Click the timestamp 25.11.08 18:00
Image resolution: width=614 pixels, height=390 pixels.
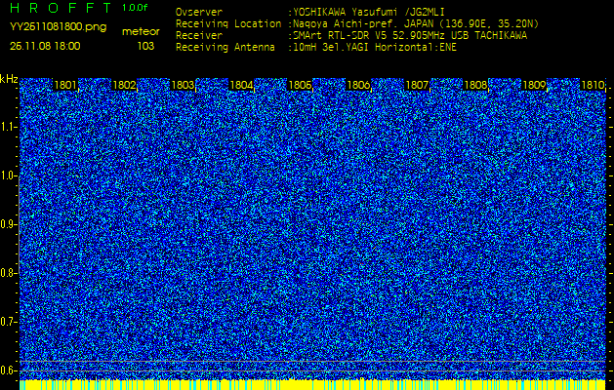tap(45, 46)
